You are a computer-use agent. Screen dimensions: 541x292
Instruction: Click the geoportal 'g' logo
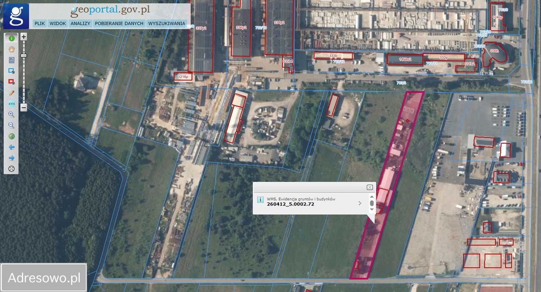[16, 16]
